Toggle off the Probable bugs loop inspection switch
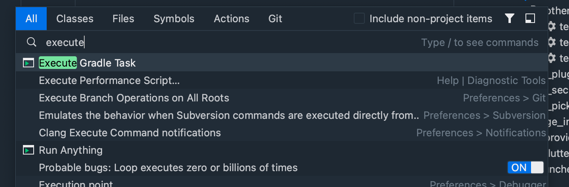The height and width of the screenshot is (187, 569). (x=525, y=168)
